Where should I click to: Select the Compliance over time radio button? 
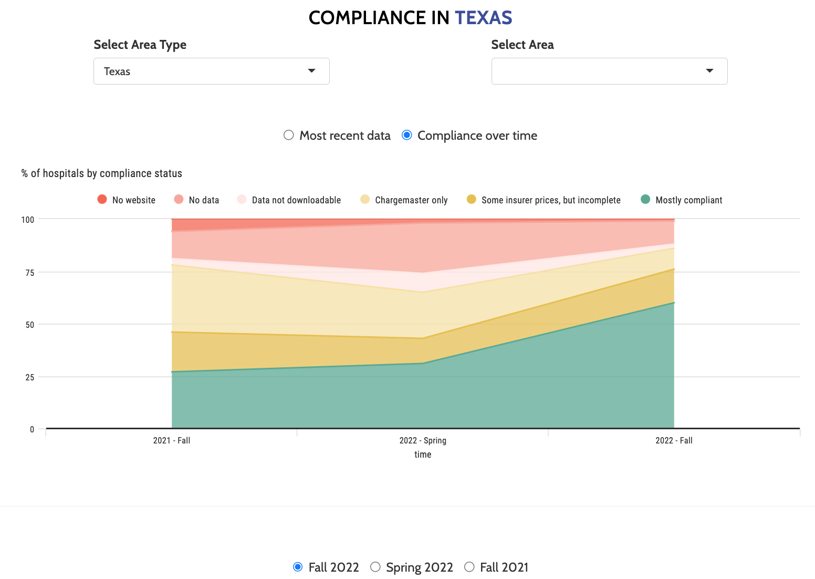406,135
